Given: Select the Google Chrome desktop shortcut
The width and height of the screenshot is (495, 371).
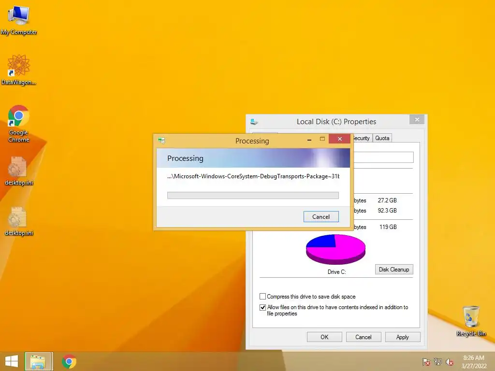Looking at the screenshot, I should [x=19, y=123].
